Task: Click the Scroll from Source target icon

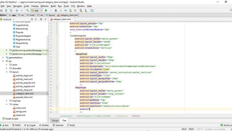Action: (x=32, y=19)
